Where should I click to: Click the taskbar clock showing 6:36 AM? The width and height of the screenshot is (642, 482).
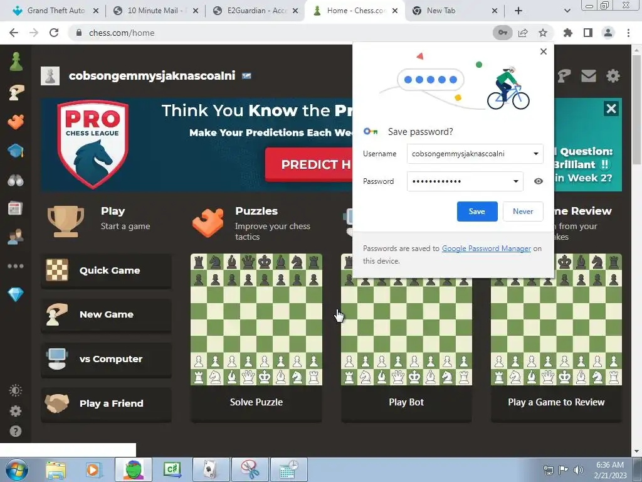(x=610, y=469)
